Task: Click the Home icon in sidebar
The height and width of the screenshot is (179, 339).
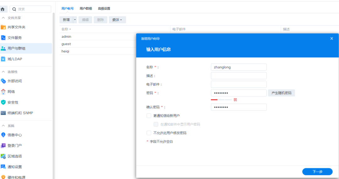Action: click(x=3, y=9)
